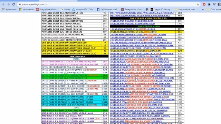Viewport: 221px width, 124px height.
Task: View site info via the padlock icon
Action: point(20,4)
